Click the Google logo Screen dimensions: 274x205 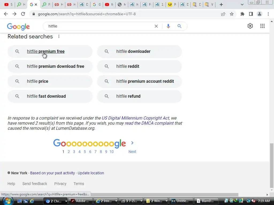pyautogui.click(x=18, y=27)
